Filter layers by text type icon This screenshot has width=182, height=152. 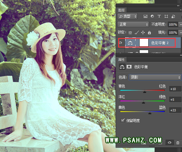pyautogui.click(x=159, y=16)
